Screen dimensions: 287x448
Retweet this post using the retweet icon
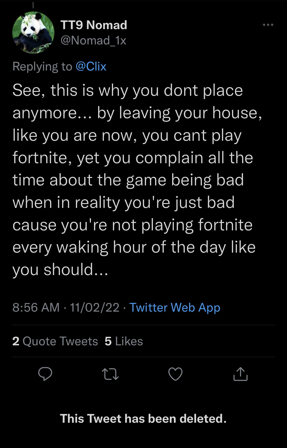click(110, 374)
